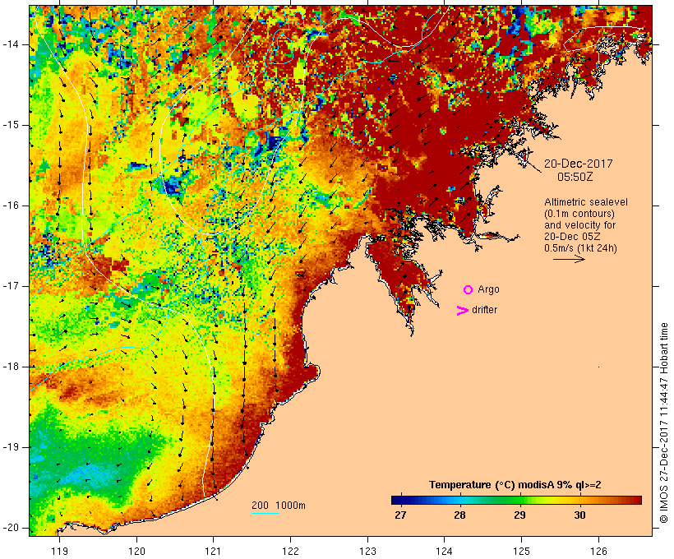Image resolution: width=674 pixels, height=559 pixels.
Task: Click the dark blue end of color bar
Action: tap(398, 500)
